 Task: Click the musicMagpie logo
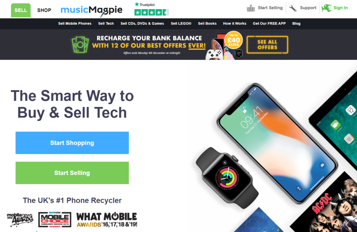point(92,10)
